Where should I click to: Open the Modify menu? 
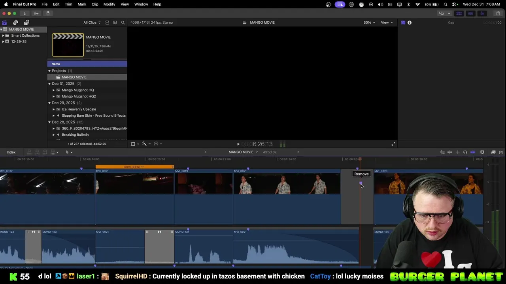(x=109, y=4)
